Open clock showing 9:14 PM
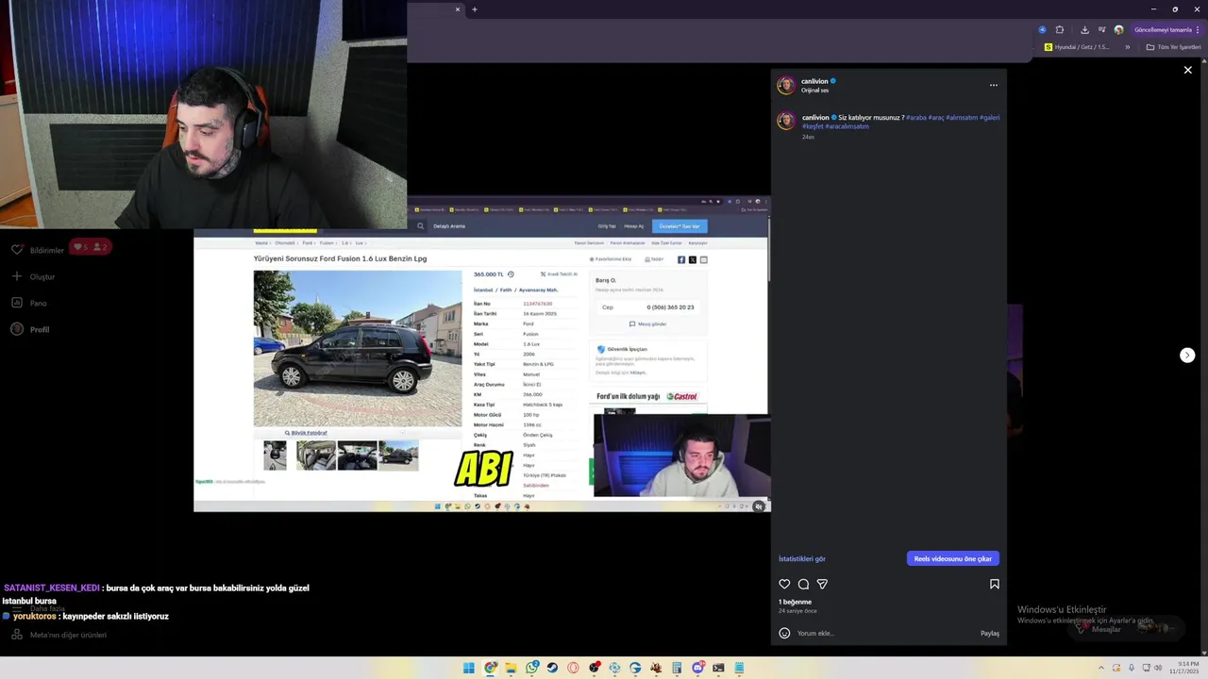The height and width of the screenshot is (679, 1208). 1183,668
